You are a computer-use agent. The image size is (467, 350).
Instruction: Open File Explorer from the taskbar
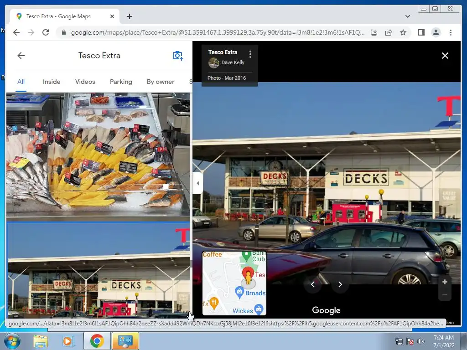pyautogui.click(x=41, y=341)
